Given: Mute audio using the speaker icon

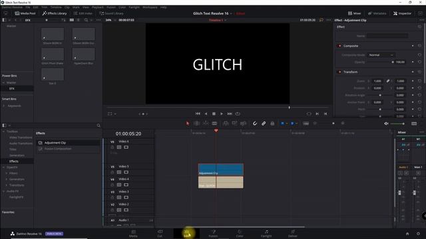Looking at the screenshot, I should 386,123.
